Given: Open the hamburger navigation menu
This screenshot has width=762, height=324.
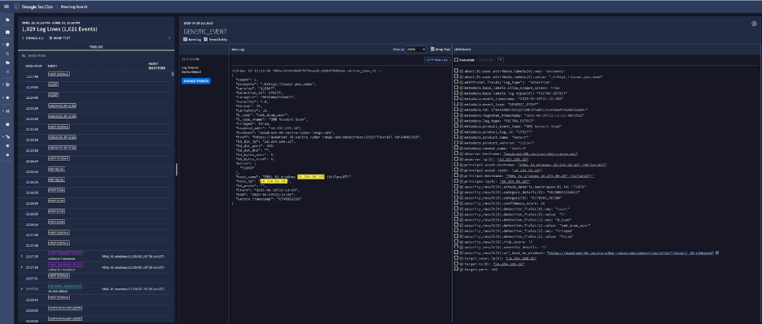Looking at the screenshot, I should [7, 6].
